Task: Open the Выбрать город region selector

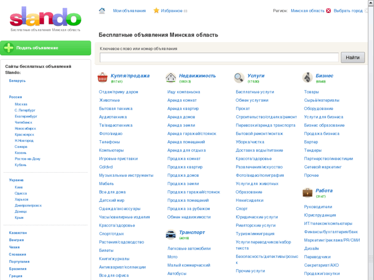Action: pos(348,11)
